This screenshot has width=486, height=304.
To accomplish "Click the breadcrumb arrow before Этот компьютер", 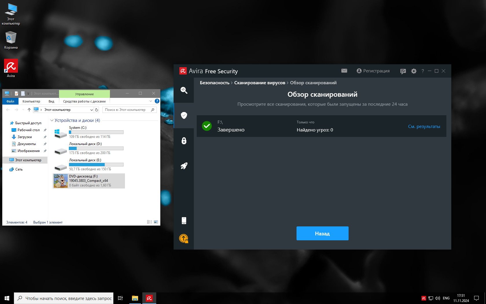I will pos(41,110).
